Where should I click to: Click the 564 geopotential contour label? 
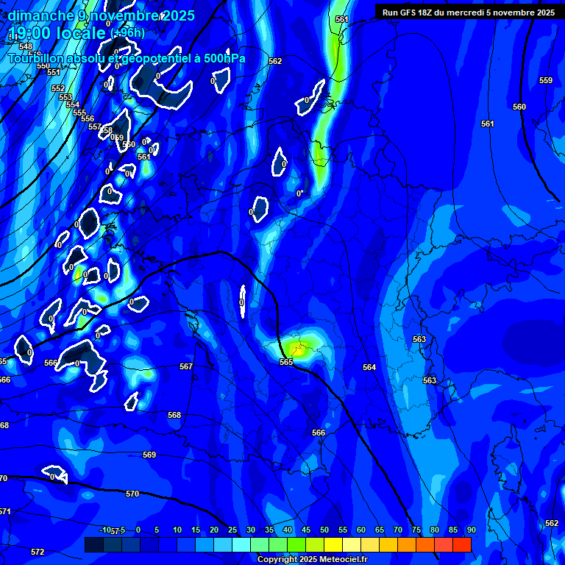click(369, 367)
